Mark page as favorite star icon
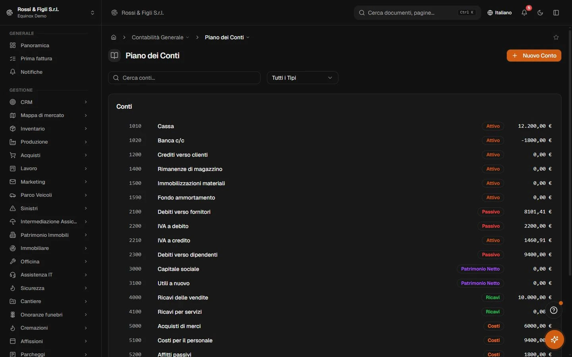The width and height of the screenshot is (572, 357). point(556,37)
